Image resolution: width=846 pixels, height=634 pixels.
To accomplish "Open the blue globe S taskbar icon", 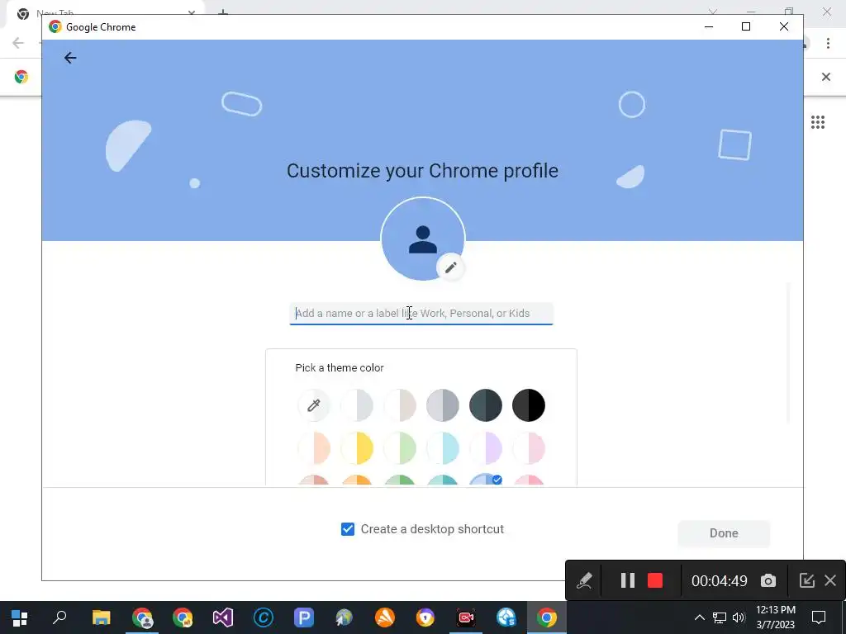I will 506,617.
